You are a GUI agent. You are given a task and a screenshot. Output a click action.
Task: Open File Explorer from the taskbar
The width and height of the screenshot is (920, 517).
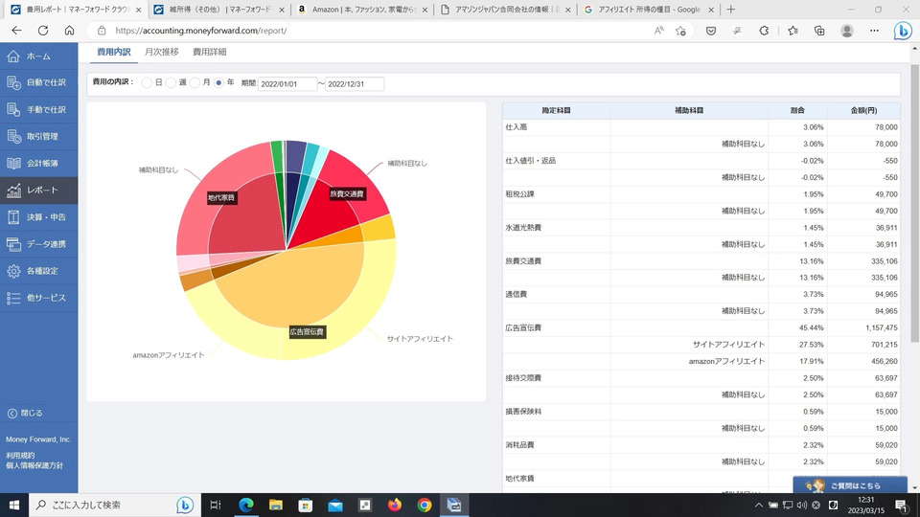point(276,505)
